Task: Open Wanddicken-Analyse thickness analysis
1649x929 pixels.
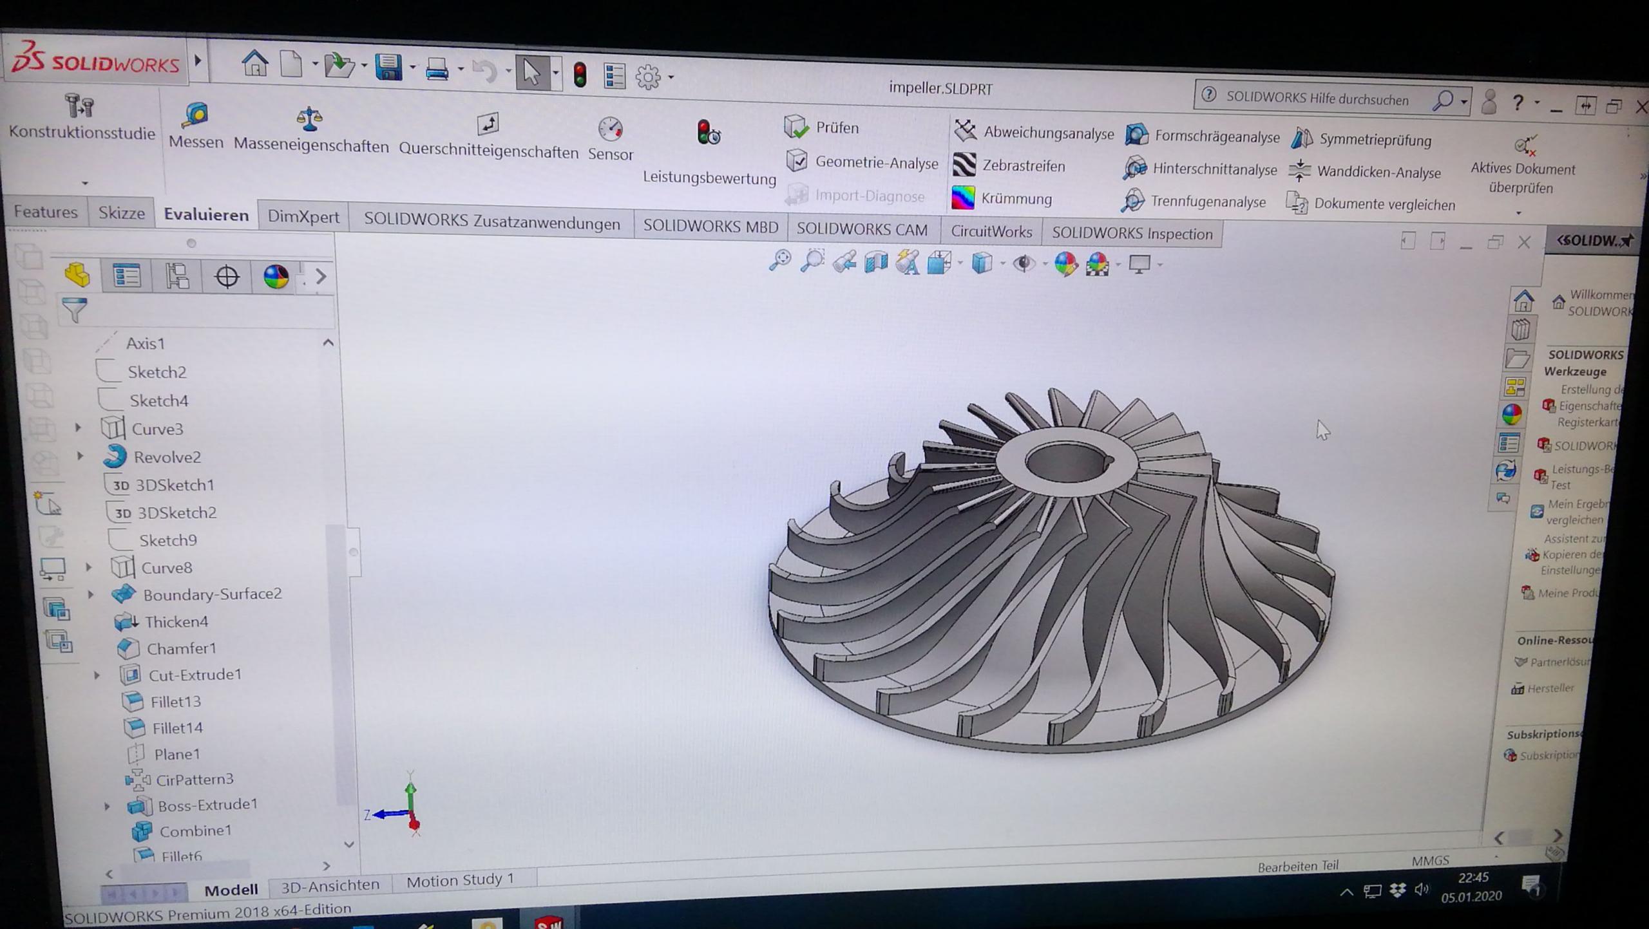Action: [x=1365, y=171]
